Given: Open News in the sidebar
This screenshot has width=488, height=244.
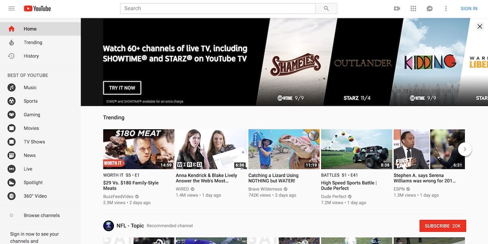Looking at the screenshot, I should pyautogui.click(x=30, y=155).
